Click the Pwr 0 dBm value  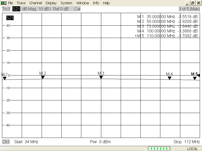100,142
